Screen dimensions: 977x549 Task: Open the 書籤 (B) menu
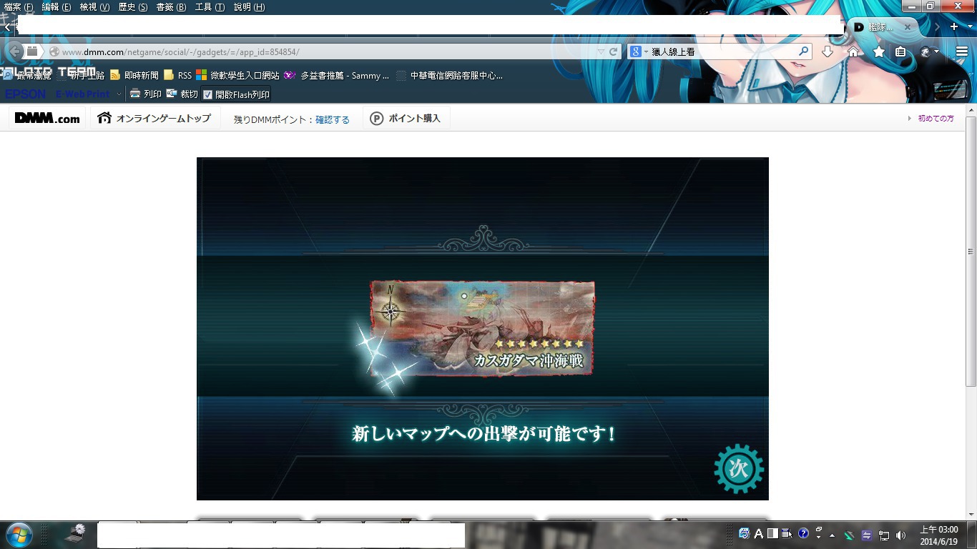[171, 7]
